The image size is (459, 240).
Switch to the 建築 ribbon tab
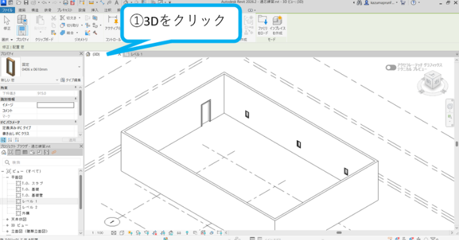click(x=22, y=10)
